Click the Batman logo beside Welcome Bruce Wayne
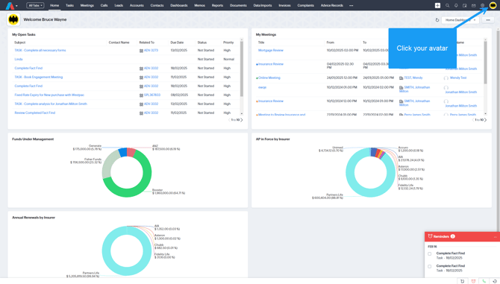The height and width of the screenshot is (284, 500). pyautogui.click(x=13, y=19)
